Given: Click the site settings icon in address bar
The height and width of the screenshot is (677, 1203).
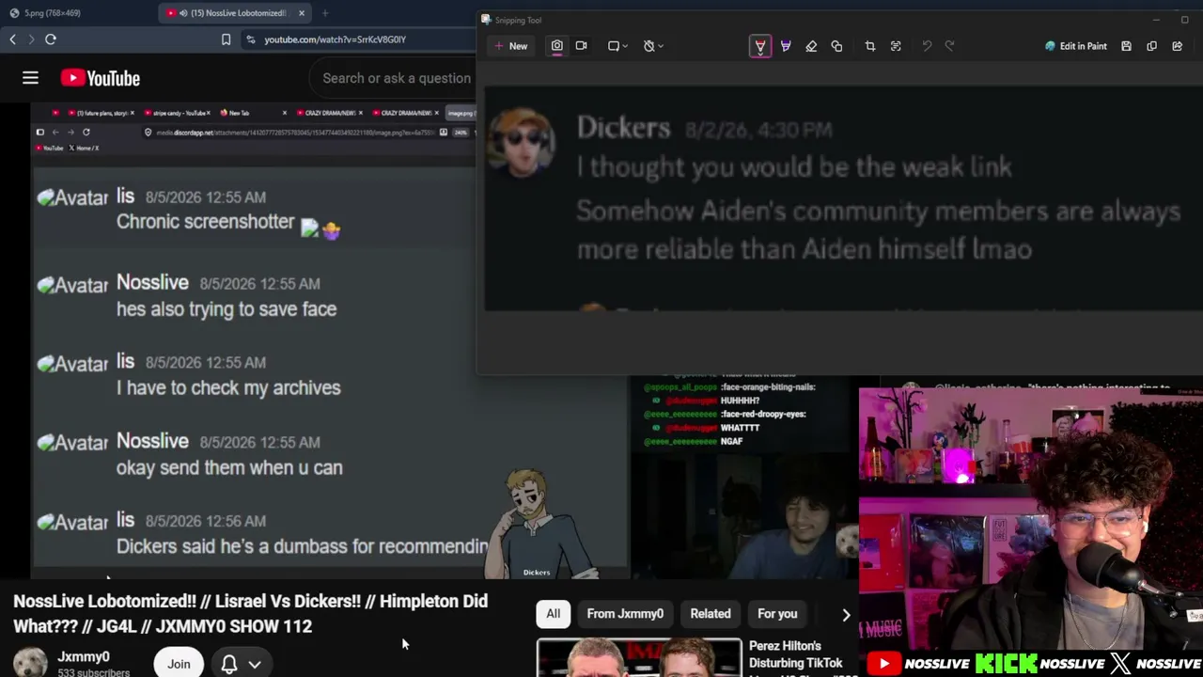Looking at the screenshot, I should (250, 39).
